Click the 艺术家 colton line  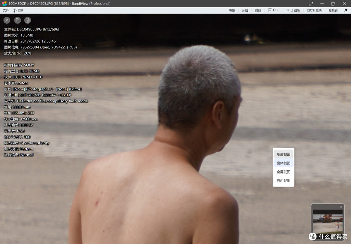(16, 83)
